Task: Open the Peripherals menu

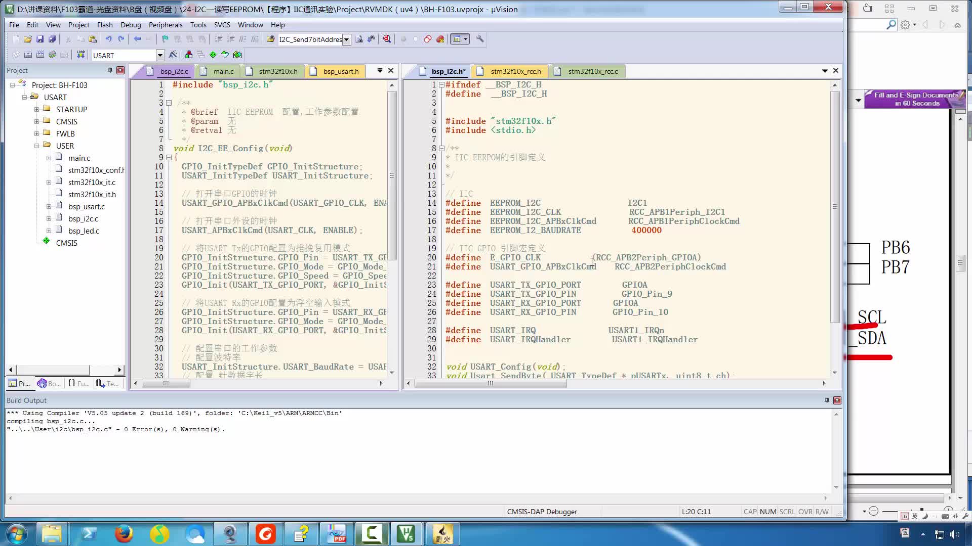Action: (166, 25)
